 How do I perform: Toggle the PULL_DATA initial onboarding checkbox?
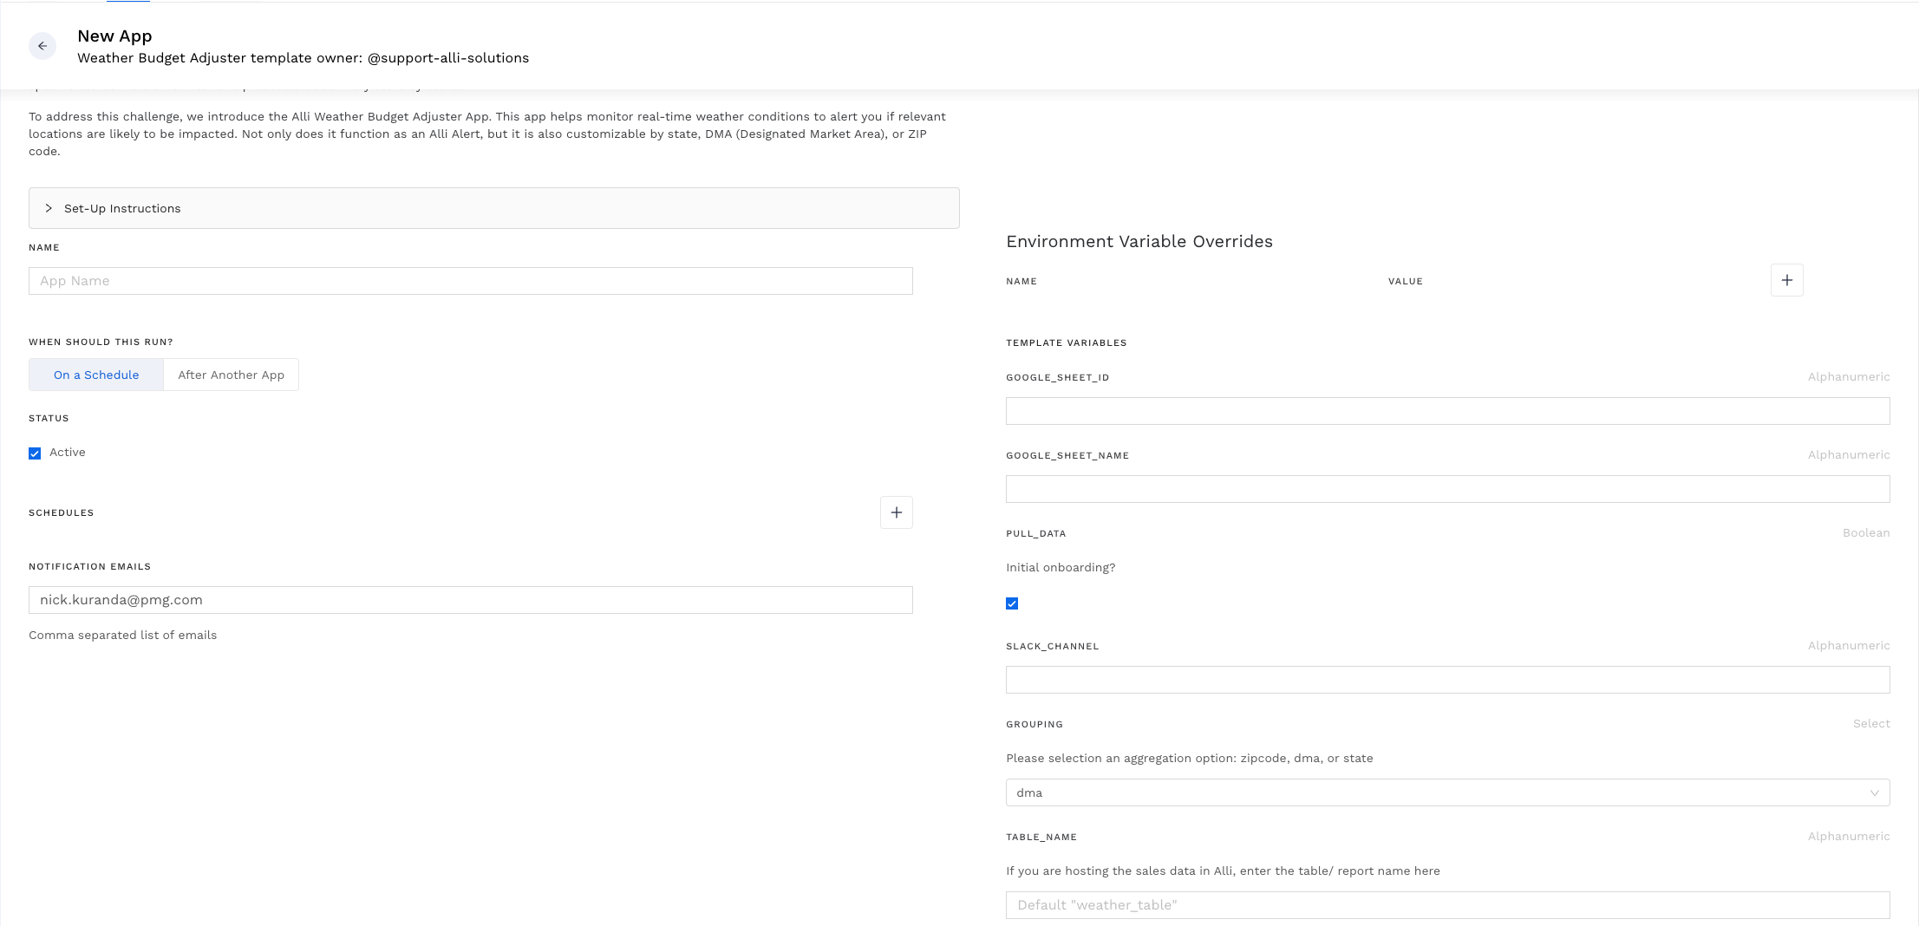[1012, 603]
